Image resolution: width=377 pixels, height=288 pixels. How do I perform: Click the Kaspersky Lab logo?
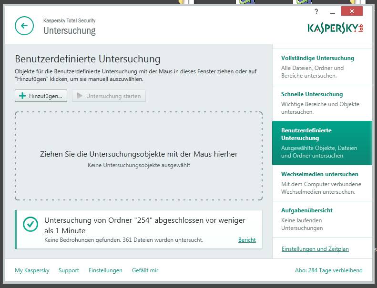(x=336, y=28)
